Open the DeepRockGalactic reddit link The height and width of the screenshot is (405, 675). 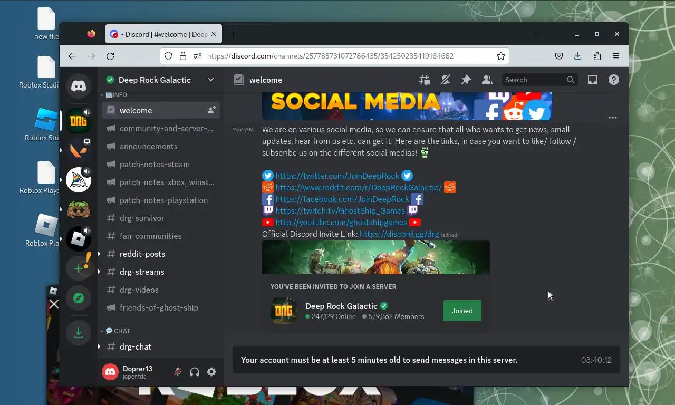click(359, 187)
